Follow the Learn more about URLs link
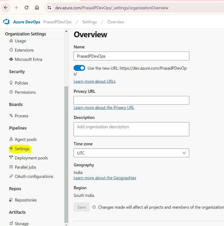The width and height of the screenshot is (224, 226). pyautogui.click(x=95, y=81)
